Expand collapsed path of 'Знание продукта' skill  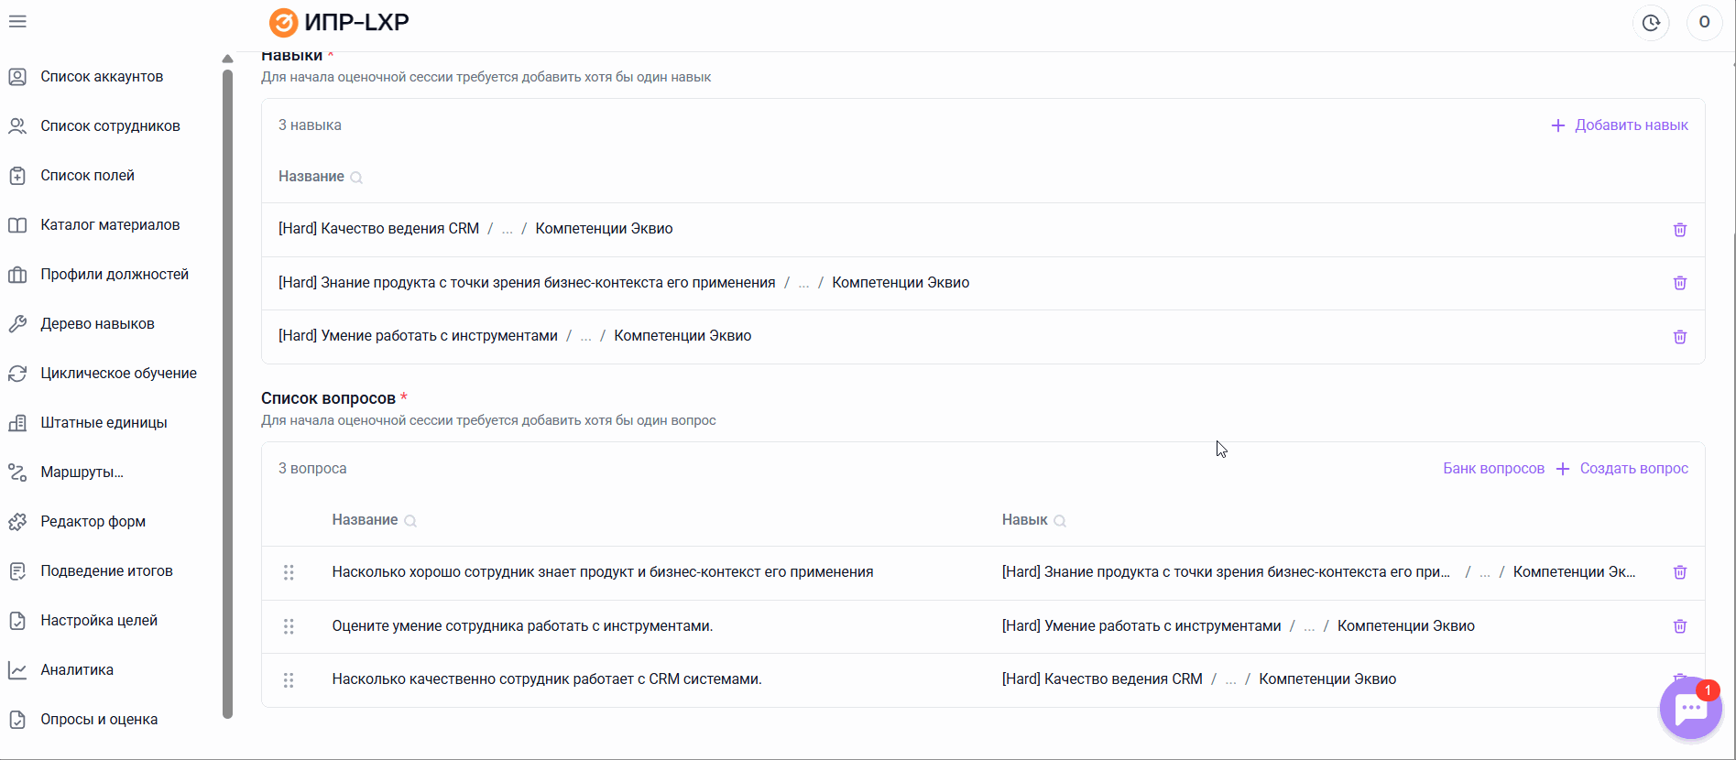coord(803,284)
